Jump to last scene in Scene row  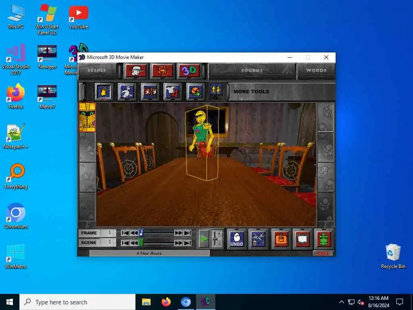pos(187,243)
